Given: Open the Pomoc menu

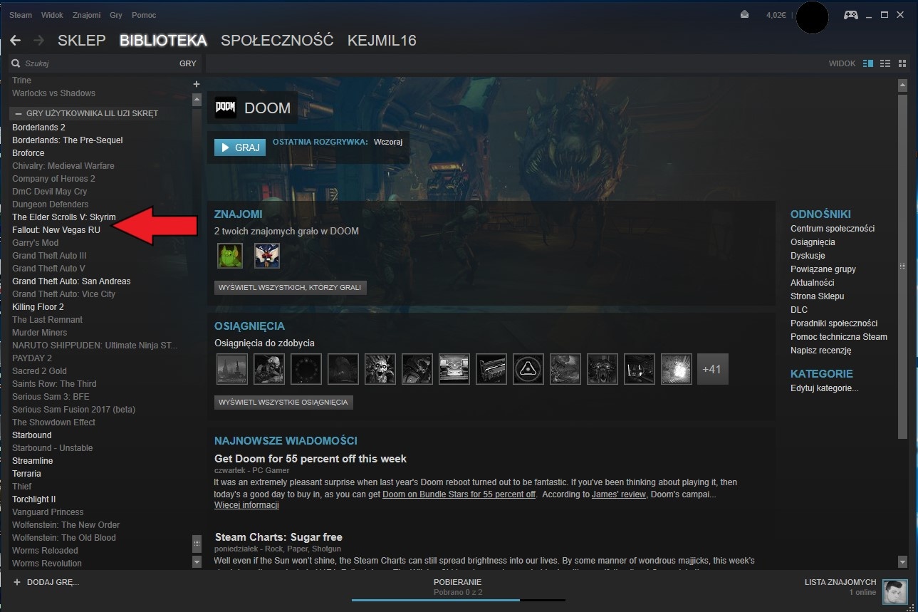Looking at the screenshot, I should [144, 15].
